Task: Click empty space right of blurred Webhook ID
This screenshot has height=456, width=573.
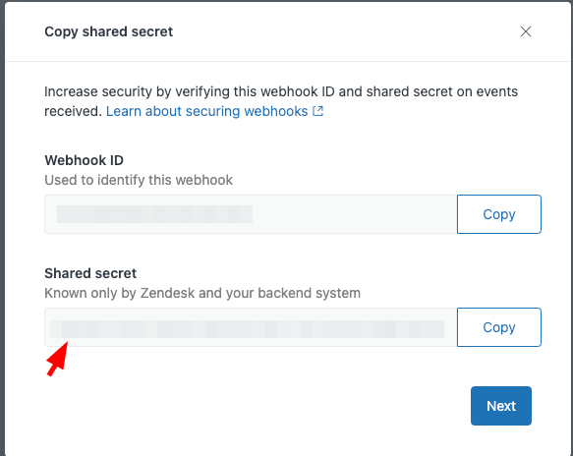Action: click(x=355, y=214)
